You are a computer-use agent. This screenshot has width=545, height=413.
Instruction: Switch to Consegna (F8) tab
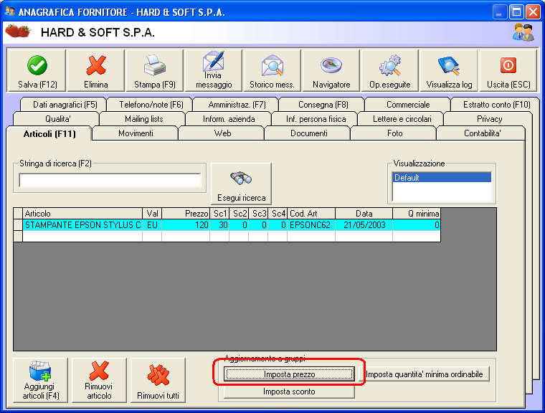click(323, 105)
